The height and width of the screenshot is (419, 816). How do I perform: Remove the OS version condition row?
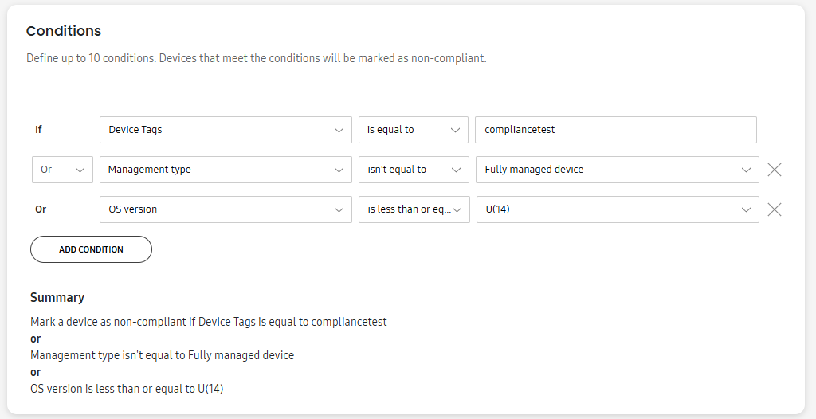[x=775, y=209]
